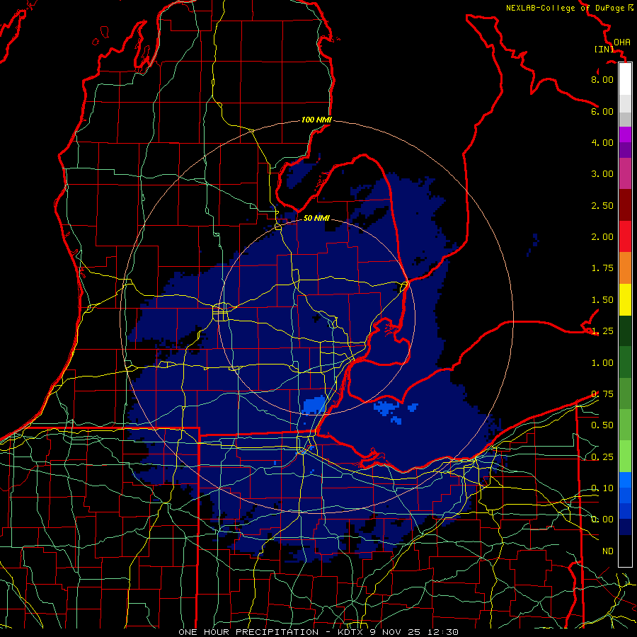Screen dimensions: 637x637
Task: Select the bright magenta legend swatch
Action: pyautogui.click(x=625, y=134)
